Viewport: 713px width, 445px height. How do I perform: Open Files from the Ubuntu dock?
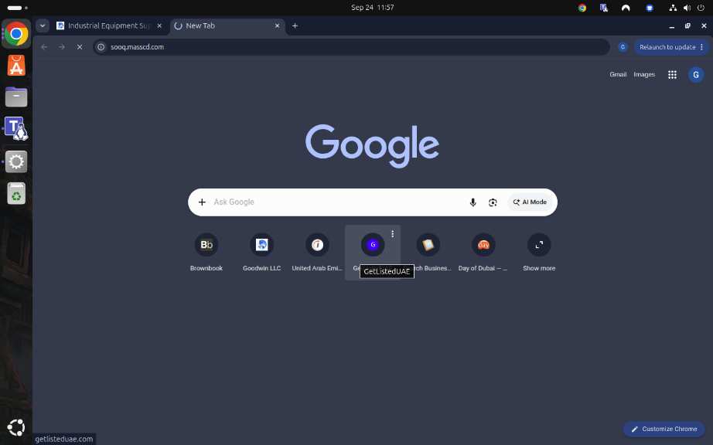coord(16,97)
